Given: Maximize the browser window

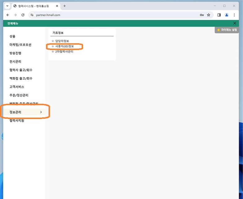Looking at the screenshot, I should (224, 6).
